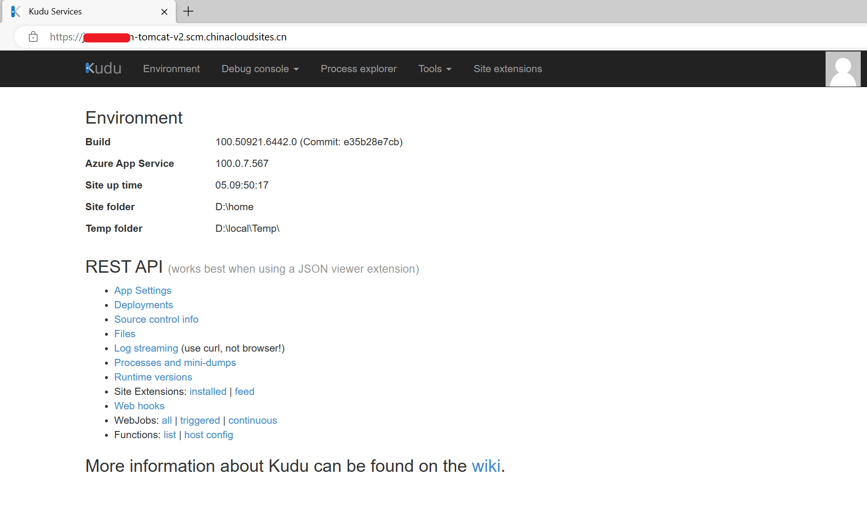
Task: Click the browser address bar URL
Action: (212, 37)
